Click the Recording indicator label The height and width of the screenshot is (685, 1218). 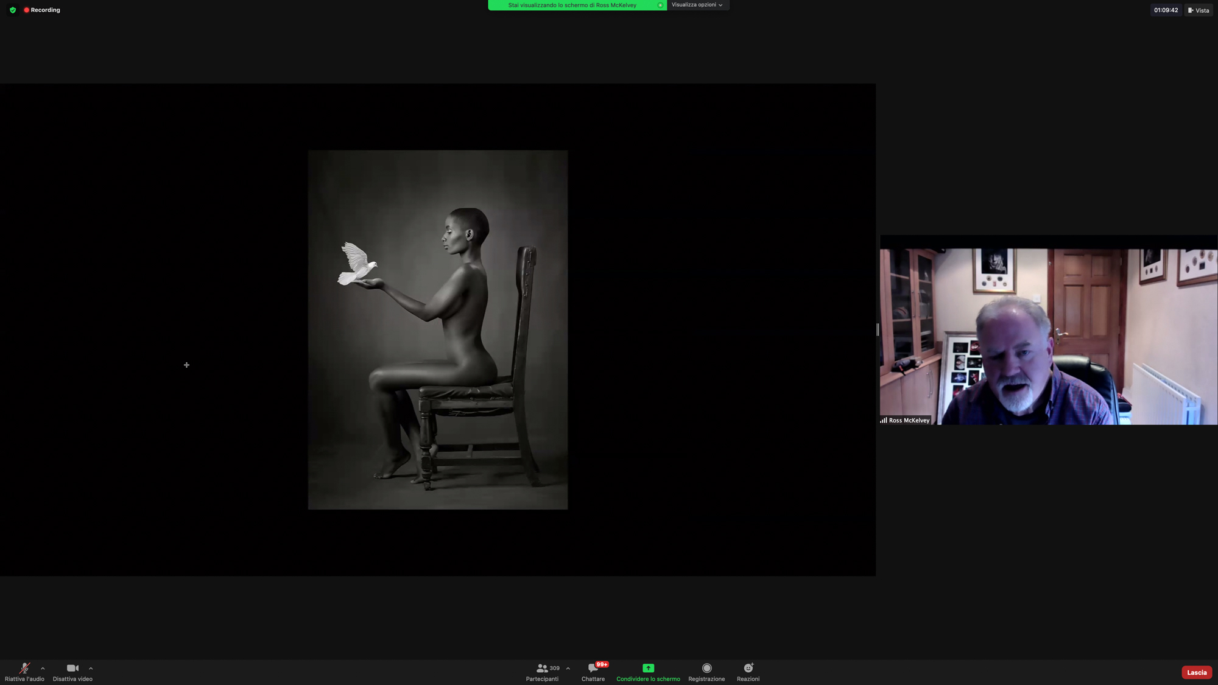tap(45, 10)
